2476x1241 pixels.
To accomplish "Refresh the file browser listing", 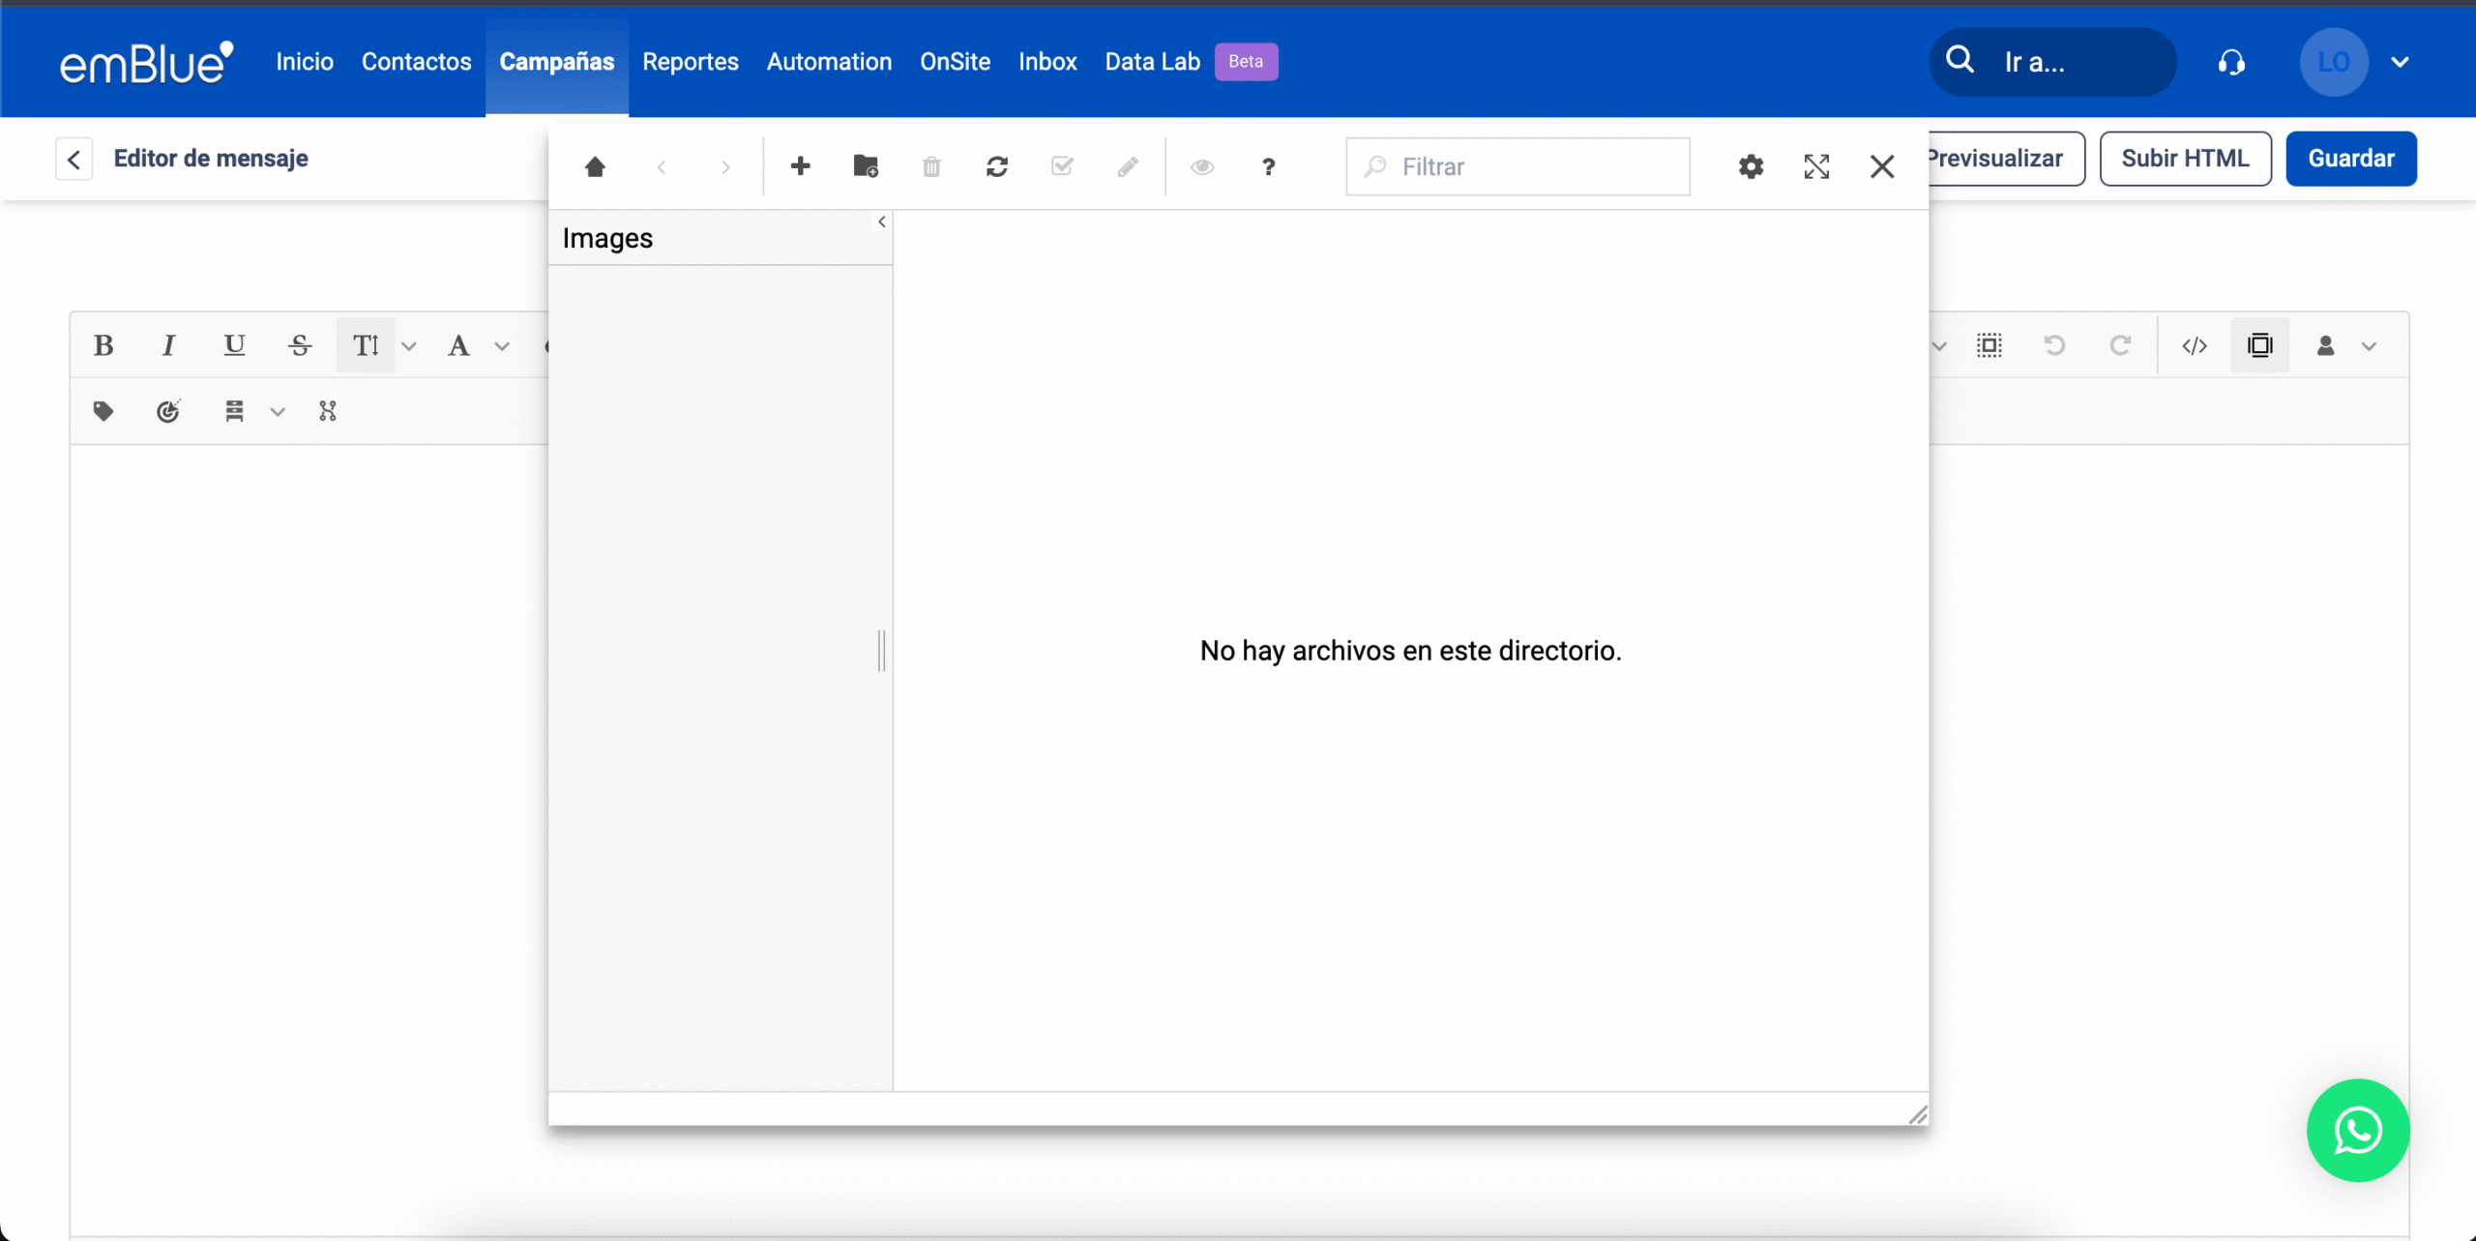I will [x=997, y=166].
